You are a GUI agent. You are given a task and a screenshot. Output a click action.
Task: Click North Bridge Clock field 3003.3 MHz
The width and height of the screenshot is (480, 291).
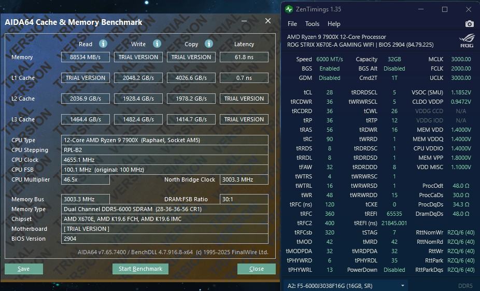pos(244,179)
